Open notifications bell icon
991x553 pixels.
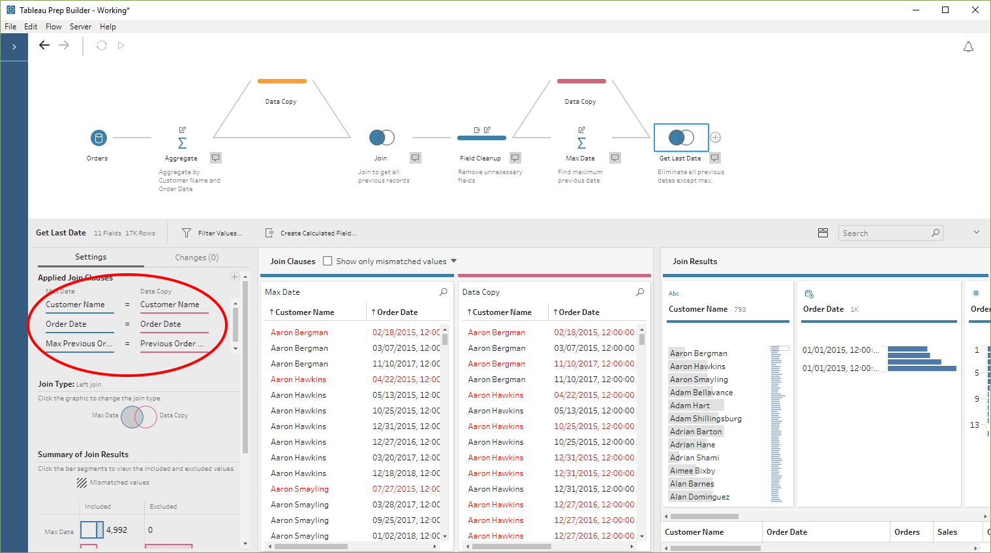(x=968, y=47)
